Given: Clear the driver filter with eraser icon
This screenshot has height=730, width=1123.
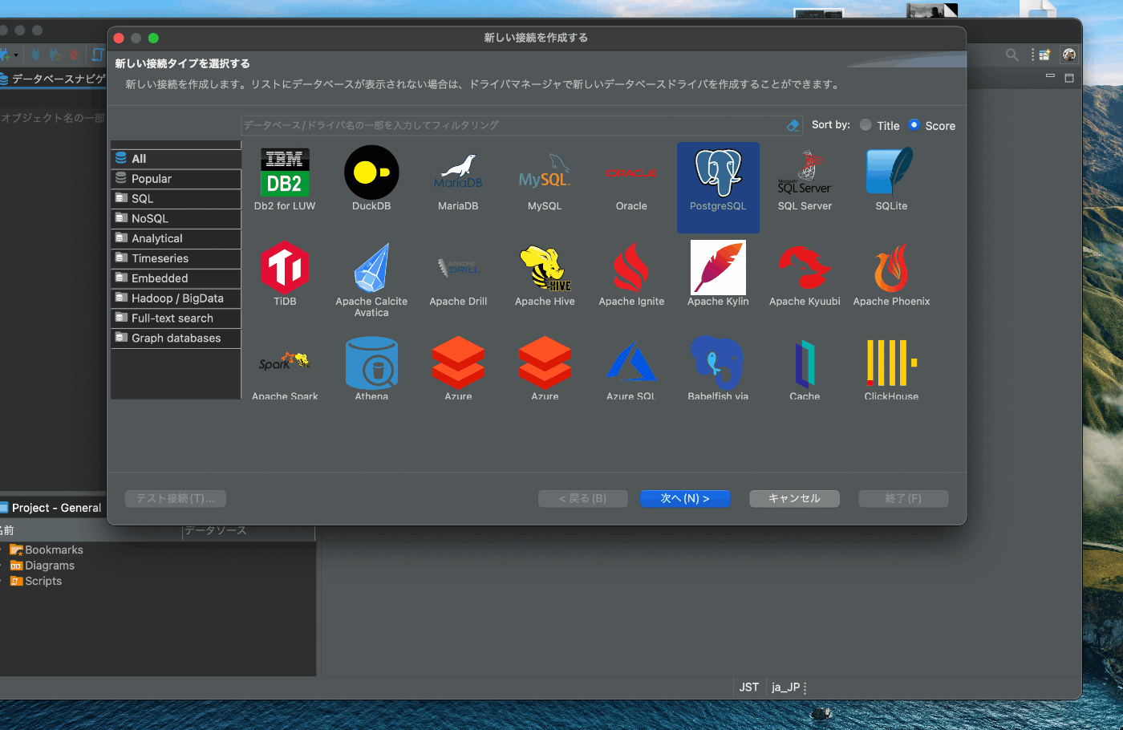Looking at the screenshot, I should 793,125.
